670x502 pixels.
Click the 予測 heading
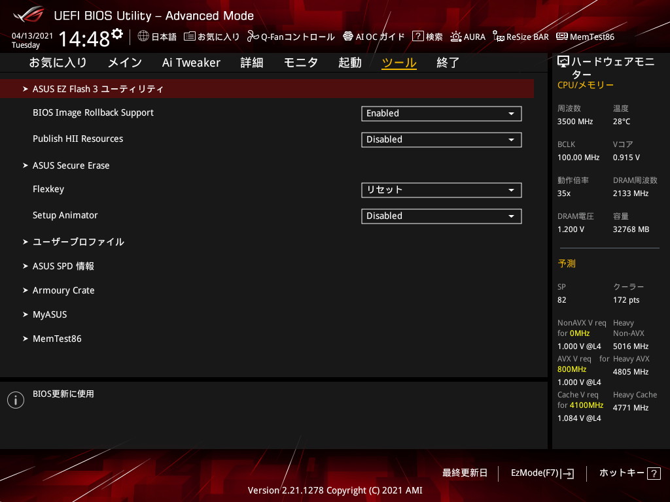(567, 264)
